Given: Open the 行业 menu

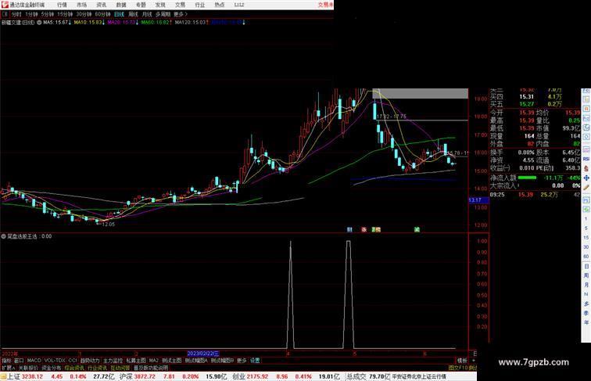Looking at the screenshot, I should [x=200, y=5].
